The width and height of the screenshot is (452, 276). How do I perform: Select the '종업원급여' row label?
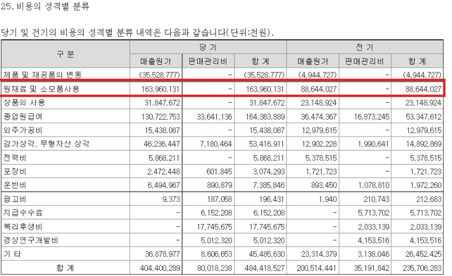[23, 117]
